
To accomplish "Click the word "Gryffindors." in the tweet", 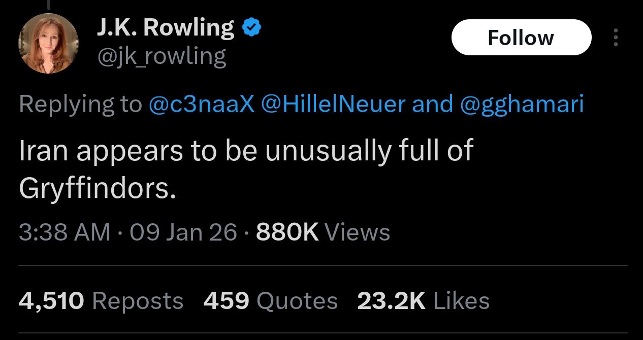I will [98, 189].
